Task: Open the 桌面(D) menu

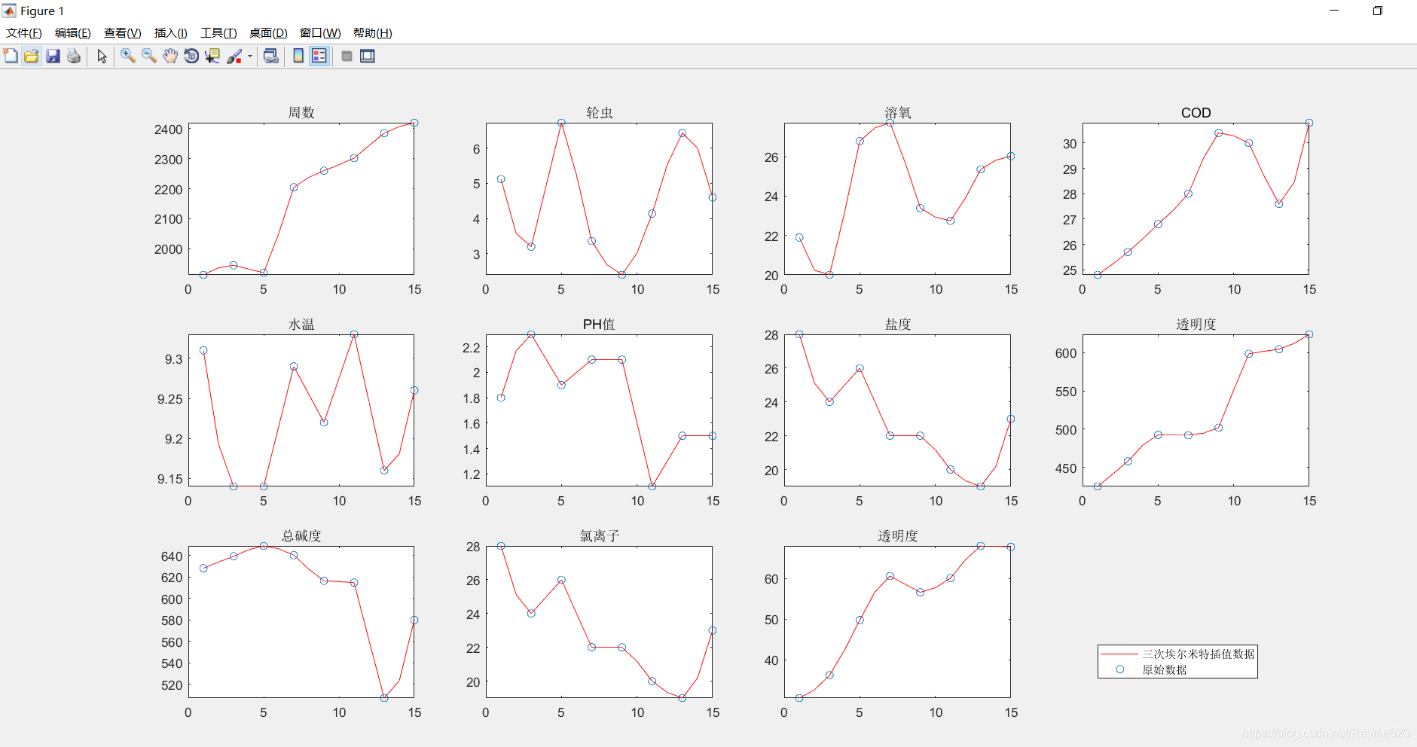Action: point(268,33)
